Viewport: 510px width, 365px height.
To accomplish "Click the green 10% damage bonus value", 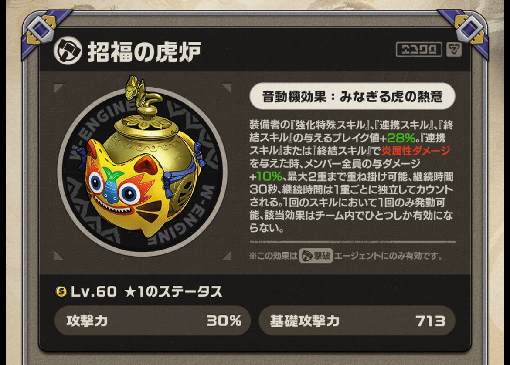I will point(269,176).
